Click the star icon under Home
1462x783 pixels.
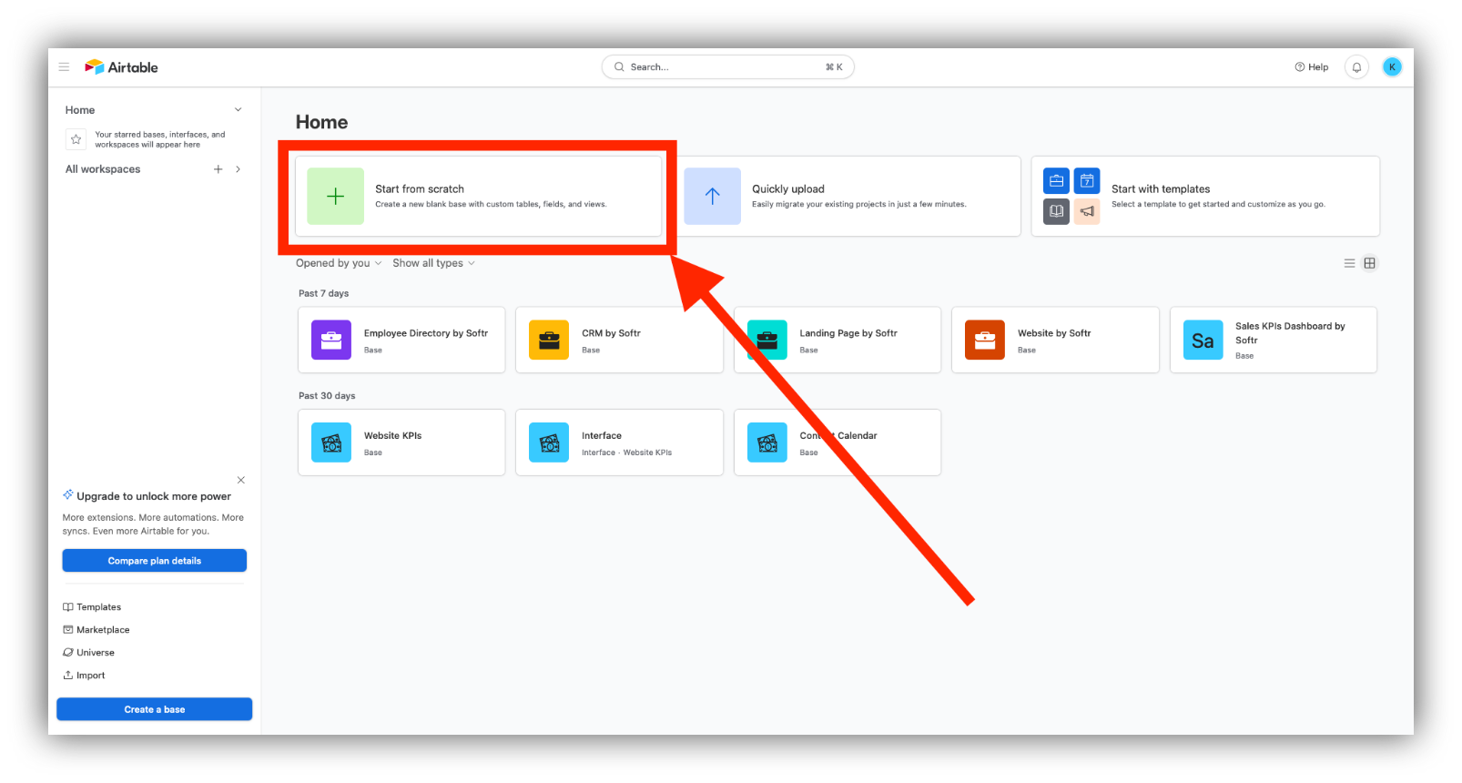click(76, 139)
